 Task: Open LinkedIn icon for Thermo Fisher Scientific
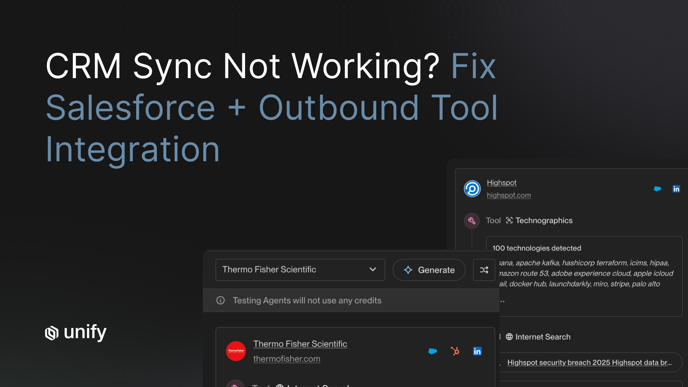click(x=477, y=352)
